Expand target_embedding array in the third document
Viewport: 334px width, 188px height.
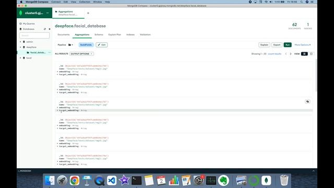[x=57, y=111]
